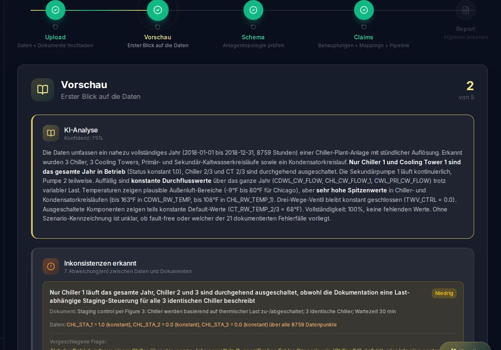Viewport: 501px width, 350px height.
Task: Click reset arrow below Vorschau step
Action: 158,27
